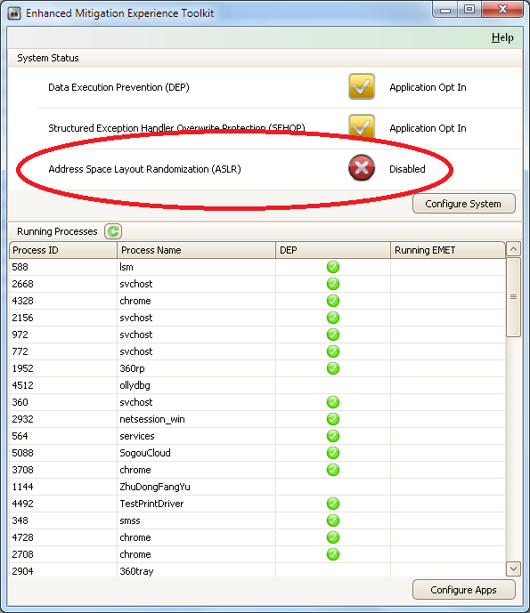530x613 pixels.
Task: Maximize the EMET window
Action: click(x=469, y=10)
